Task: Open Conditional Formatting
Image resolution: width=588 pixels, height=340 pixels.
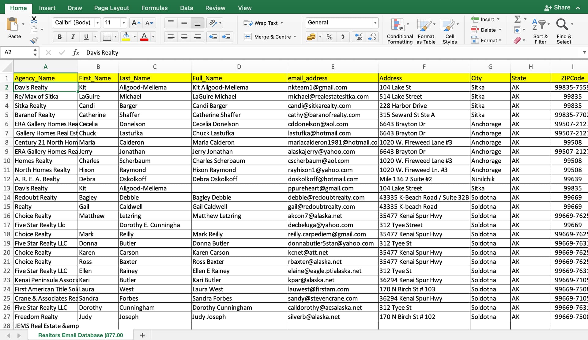Action: tap(400, 31)
